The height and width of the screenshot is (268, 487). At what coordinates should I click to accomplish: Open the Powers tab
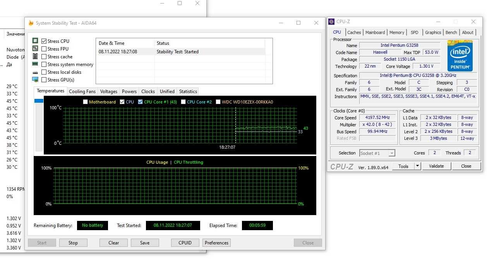pos(129,92)
